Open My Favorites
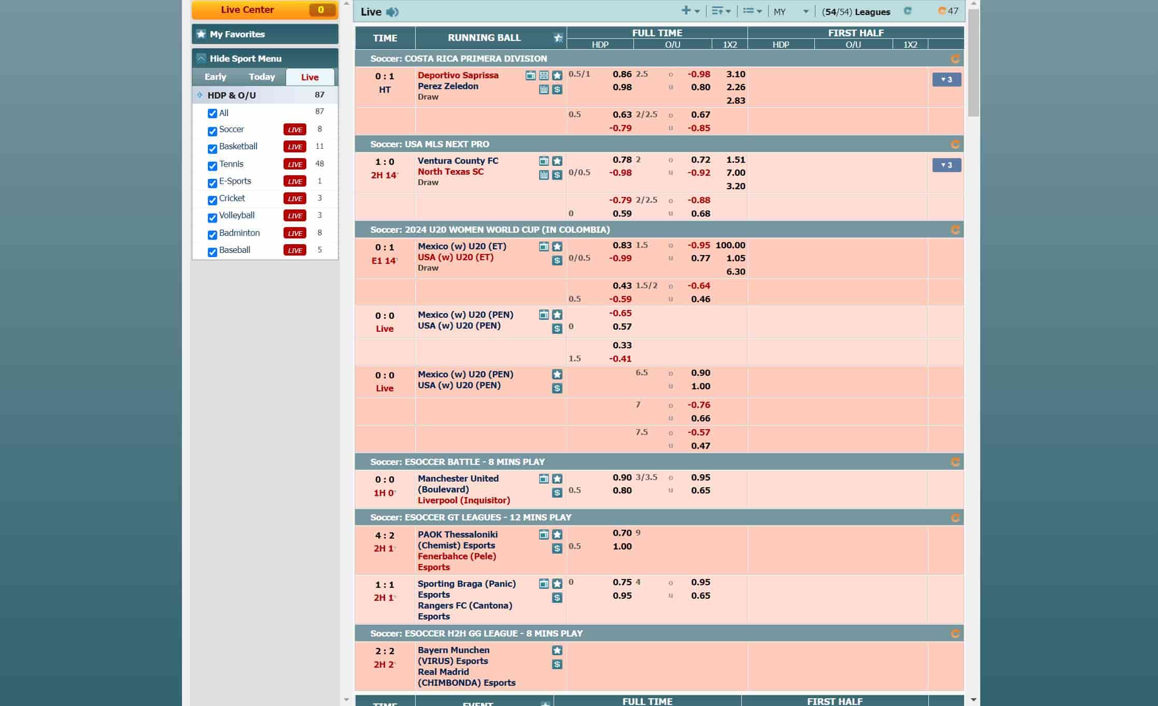Viewport: 1158px width, 706px height. (x=265, y=34)
